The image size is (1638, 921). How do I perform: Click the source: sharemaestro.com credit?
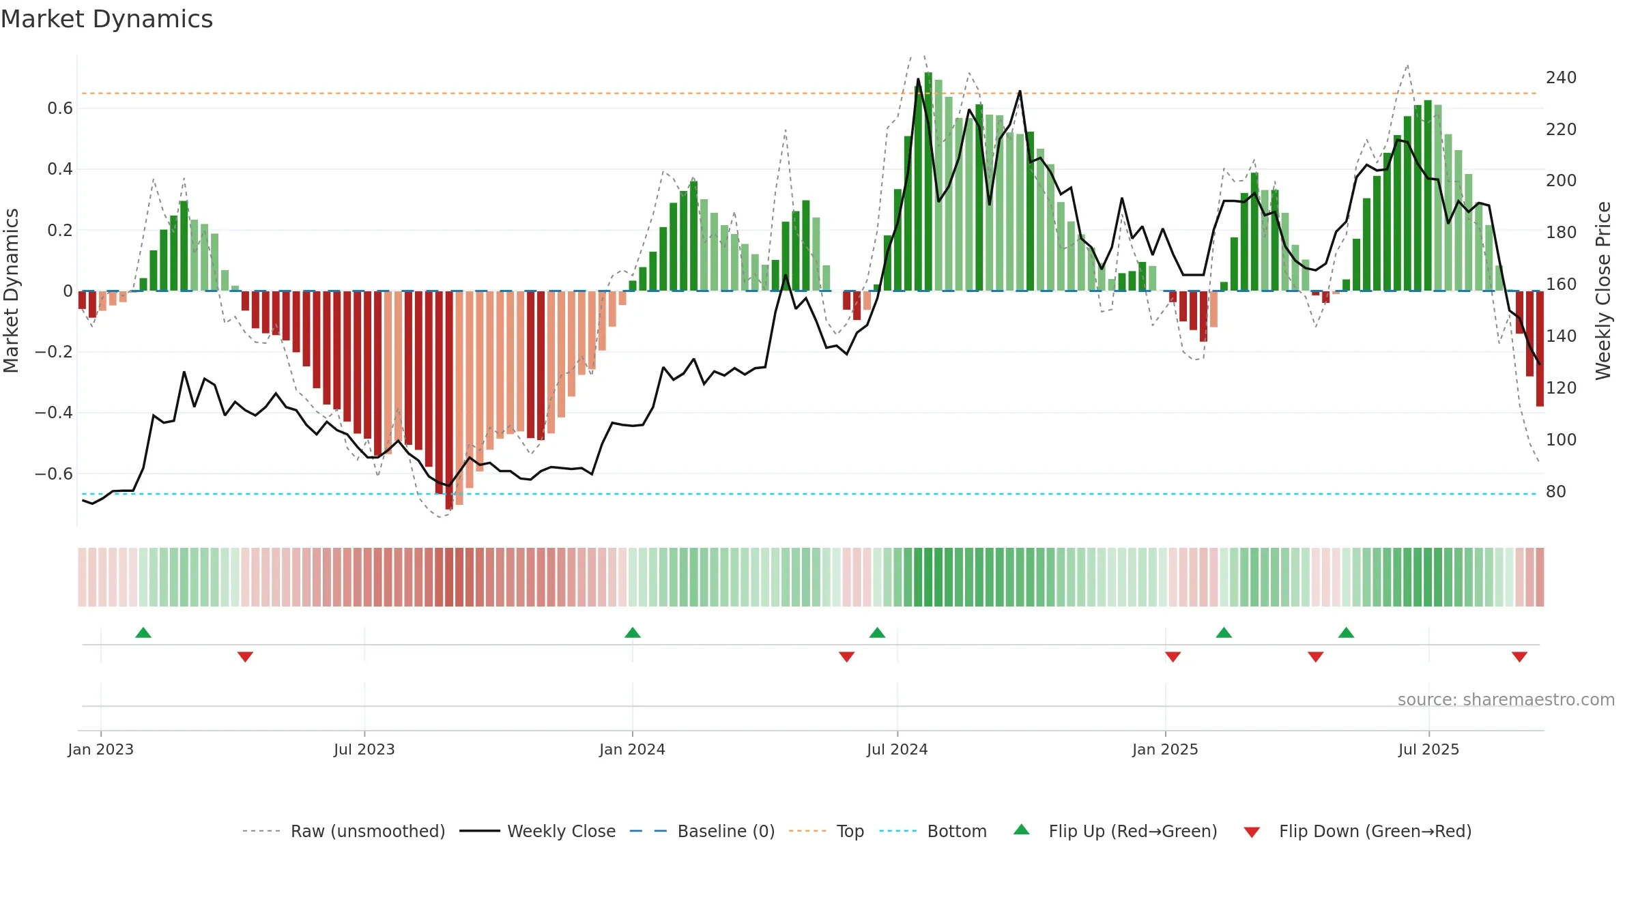click(x=1506, y=699)
